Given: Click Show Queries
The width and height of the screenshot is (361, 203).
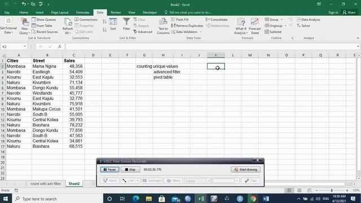Looking at the screenshot, I should pyautogui.click(x=44, y=20).
